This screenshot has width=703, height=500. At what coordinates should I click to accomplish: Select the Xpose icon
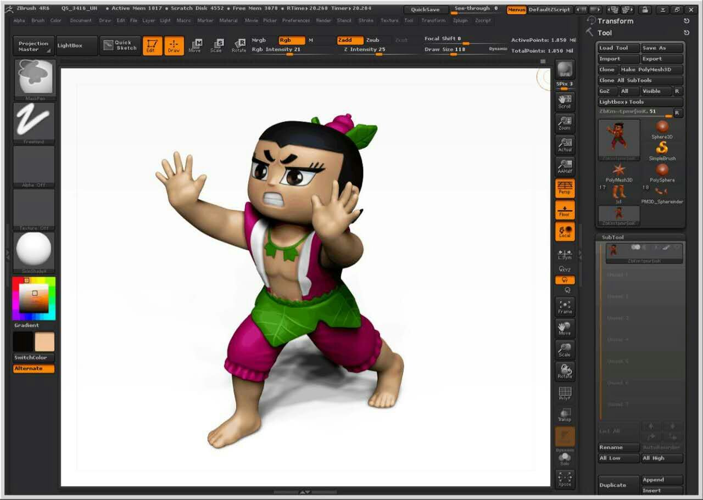(565, 479)
